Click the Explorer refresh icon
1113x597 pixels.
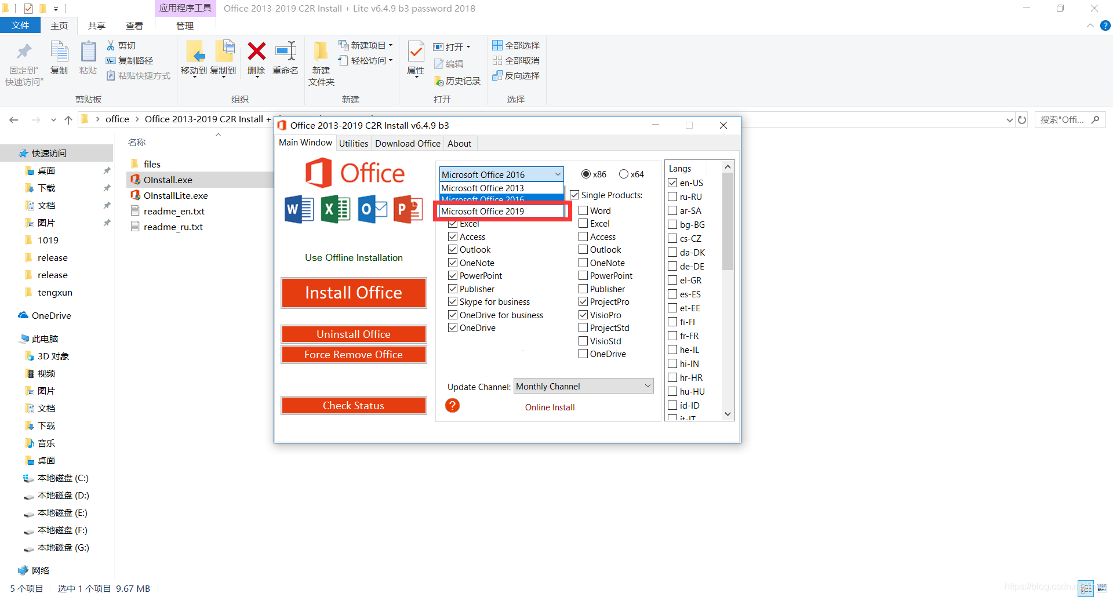point(1022,120)
